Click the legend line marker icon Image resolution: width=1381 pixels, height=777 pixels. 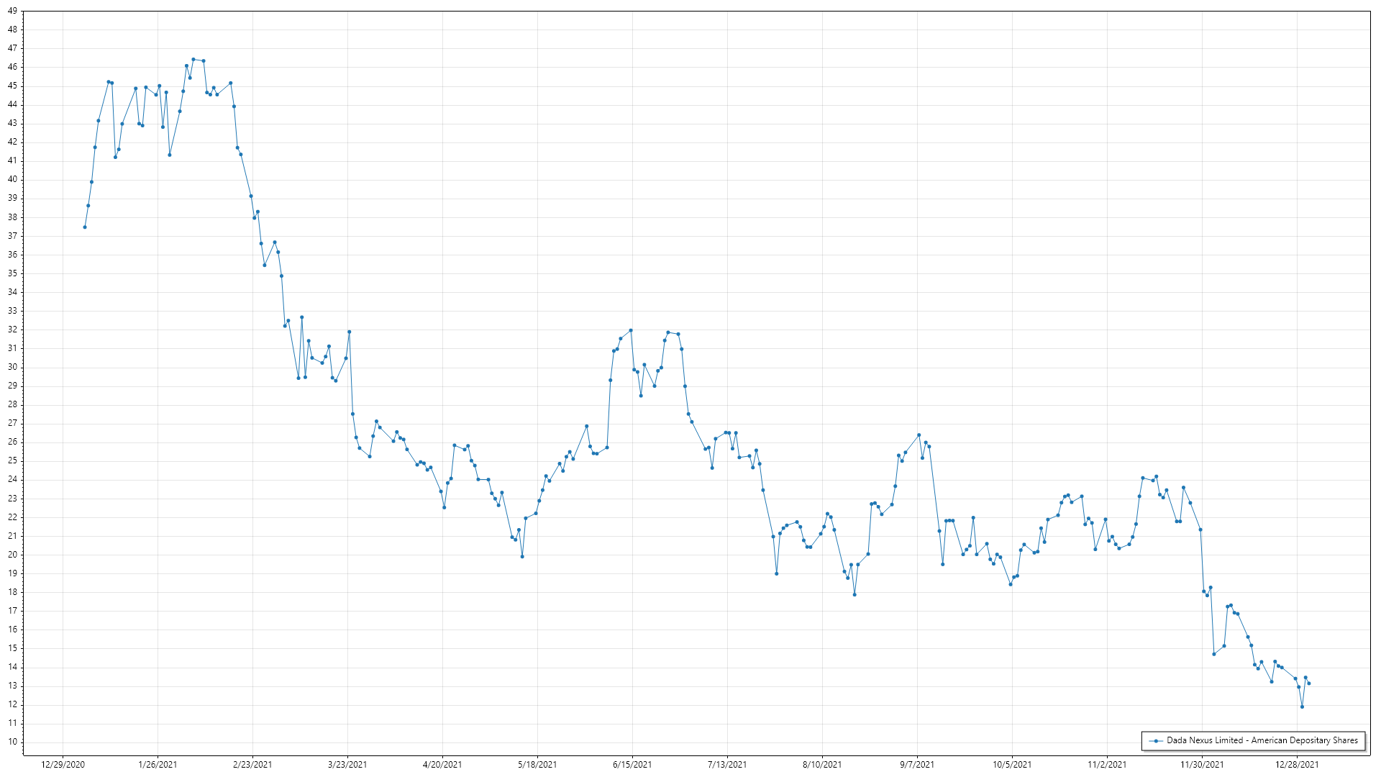(x=1156, y=741)
